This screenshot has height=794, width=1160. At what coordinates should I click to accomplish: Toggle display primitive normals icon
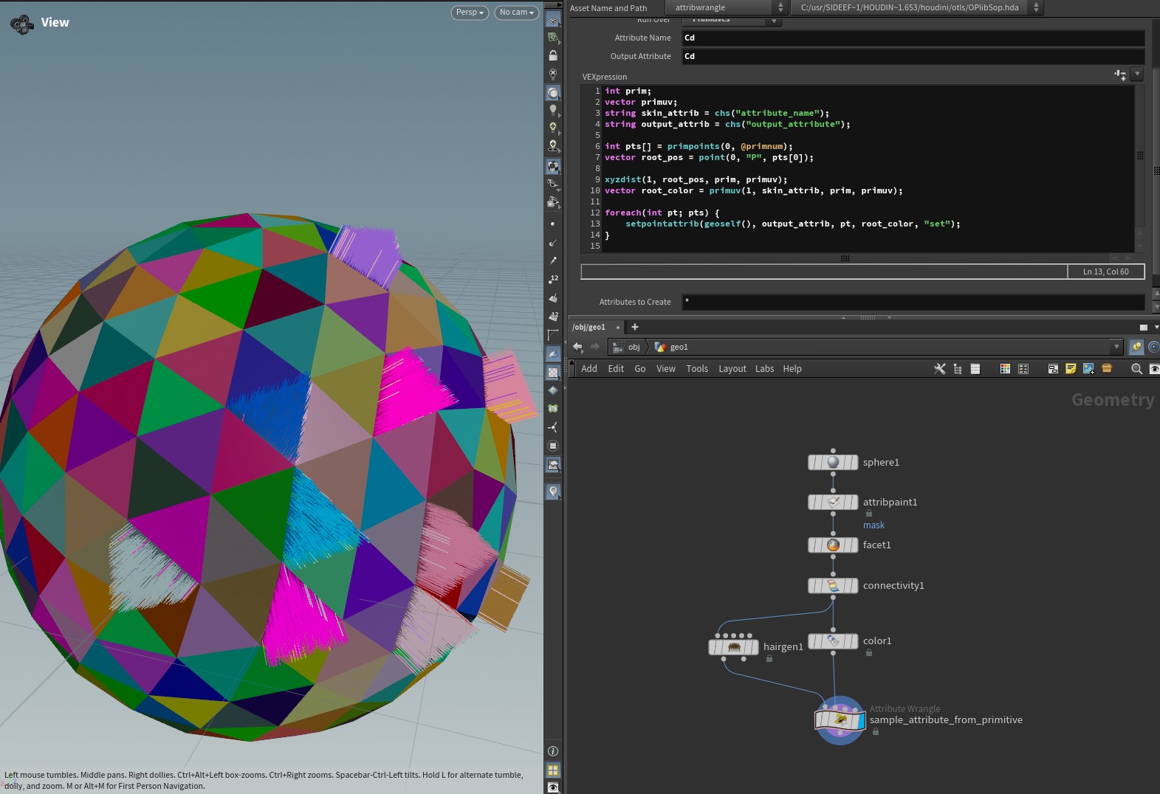[552, 297]
